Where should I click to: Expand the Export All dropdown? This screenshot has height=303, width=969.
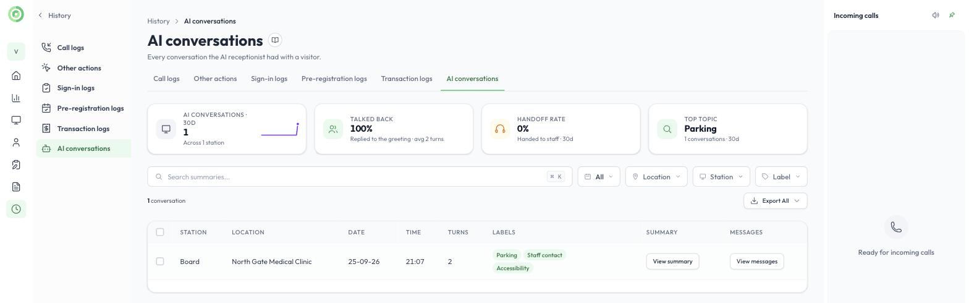[776, 201]
